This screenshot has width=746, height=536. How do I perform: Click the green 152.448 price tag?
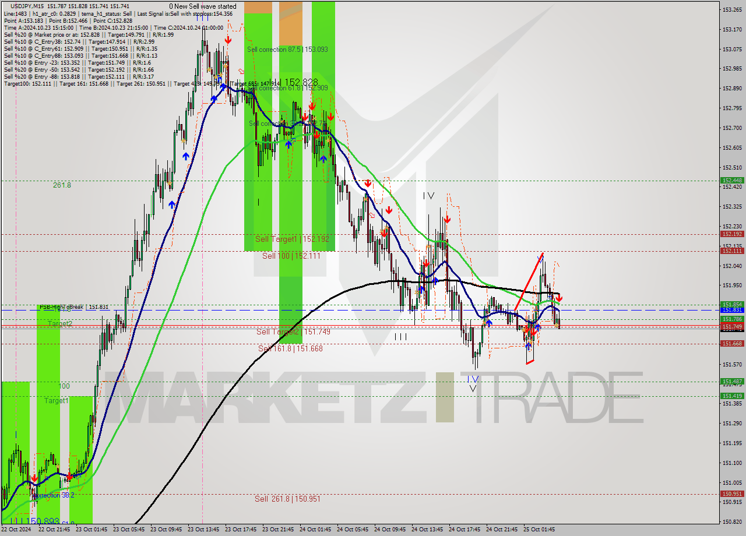(x=732, y=181)
